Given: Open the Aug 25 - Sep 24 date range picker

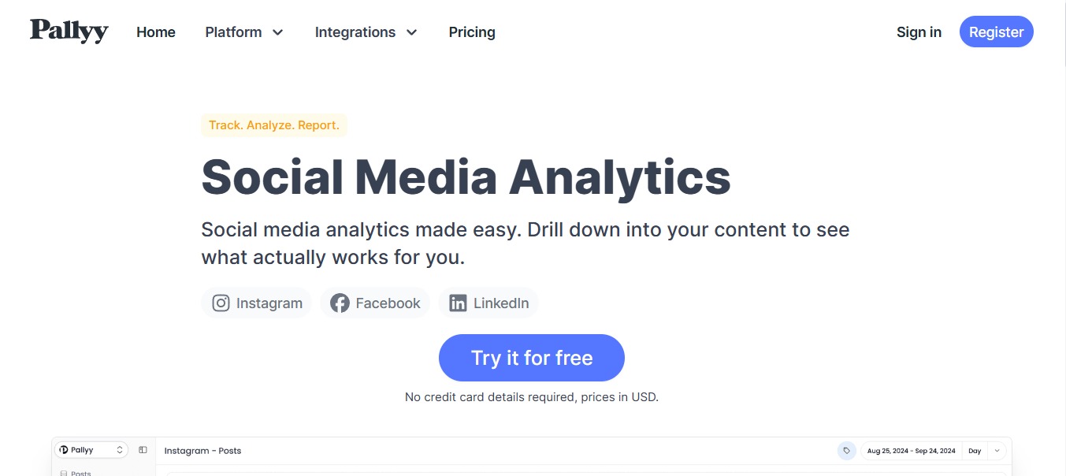Looking at the screenshot, I should click(x=912, y=450).
